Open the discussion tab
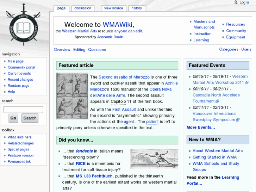This screenshot has width=256, height=192. [x=83, y=8]
